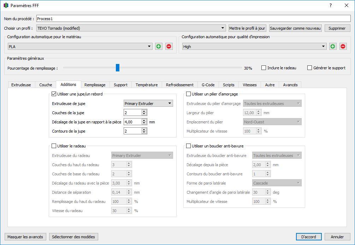Increase Contours de la jupe with up arrow

point(144,129)
